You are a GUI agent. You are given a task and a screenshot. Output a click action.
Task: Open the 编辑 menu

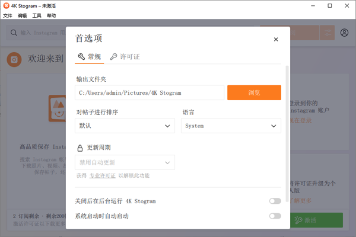pyautogui.click(x=23, y=15)
